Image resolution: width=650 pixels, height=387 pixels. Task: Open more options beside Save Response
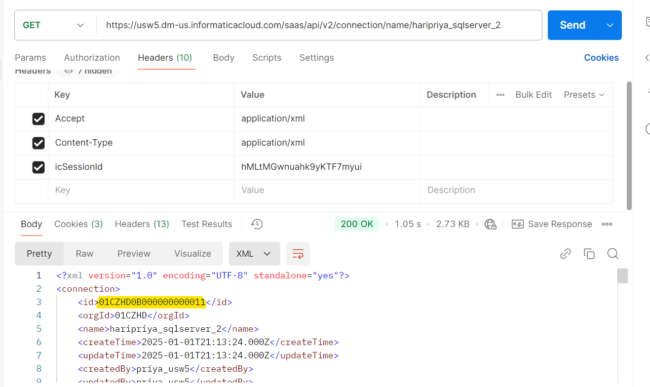(x=607, y=224)
